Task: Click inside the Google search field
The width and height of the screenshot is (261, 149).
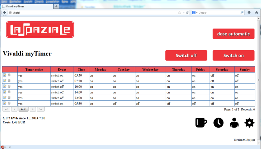Action: pyautogui.click(x=219, y=13)
